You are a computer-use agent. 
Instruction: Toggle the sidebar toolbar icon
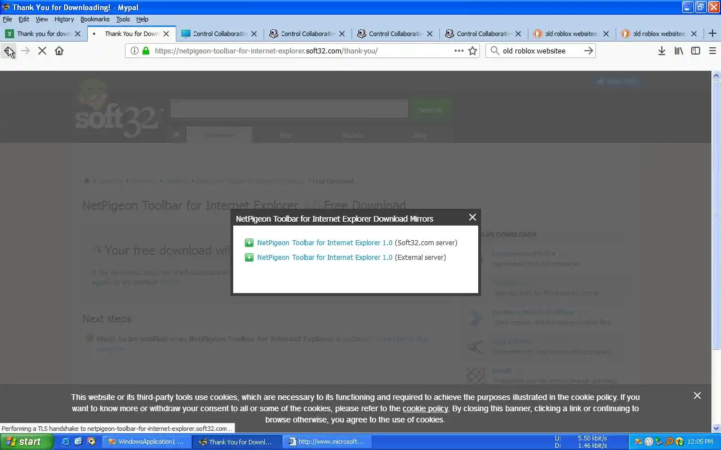click(x=696, y=51)
